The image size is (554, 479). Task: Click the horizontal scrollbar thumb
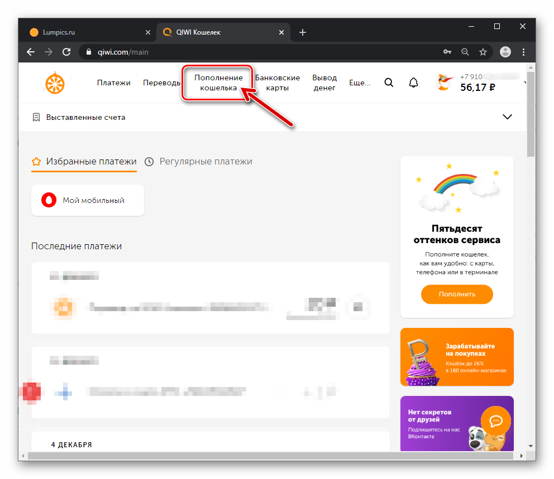click(x=270, y=456)
